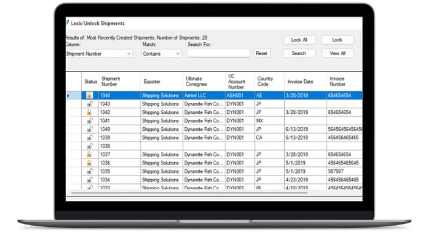This screenshot has height=236, width=425.
Task: Select shipment number cell 1035
Action: [119, 171]
